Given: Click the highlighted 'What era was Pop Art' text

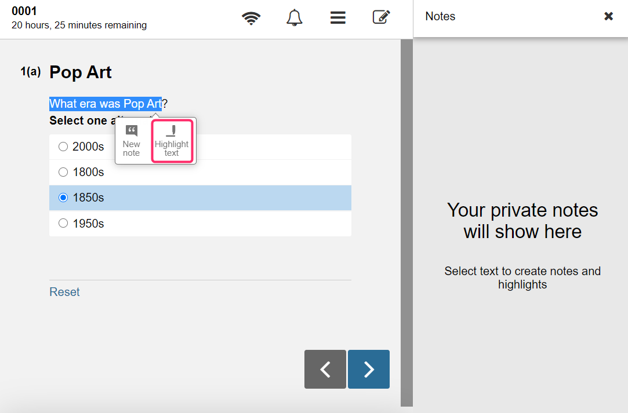Looking at the screenshot, I should (106, 104).
